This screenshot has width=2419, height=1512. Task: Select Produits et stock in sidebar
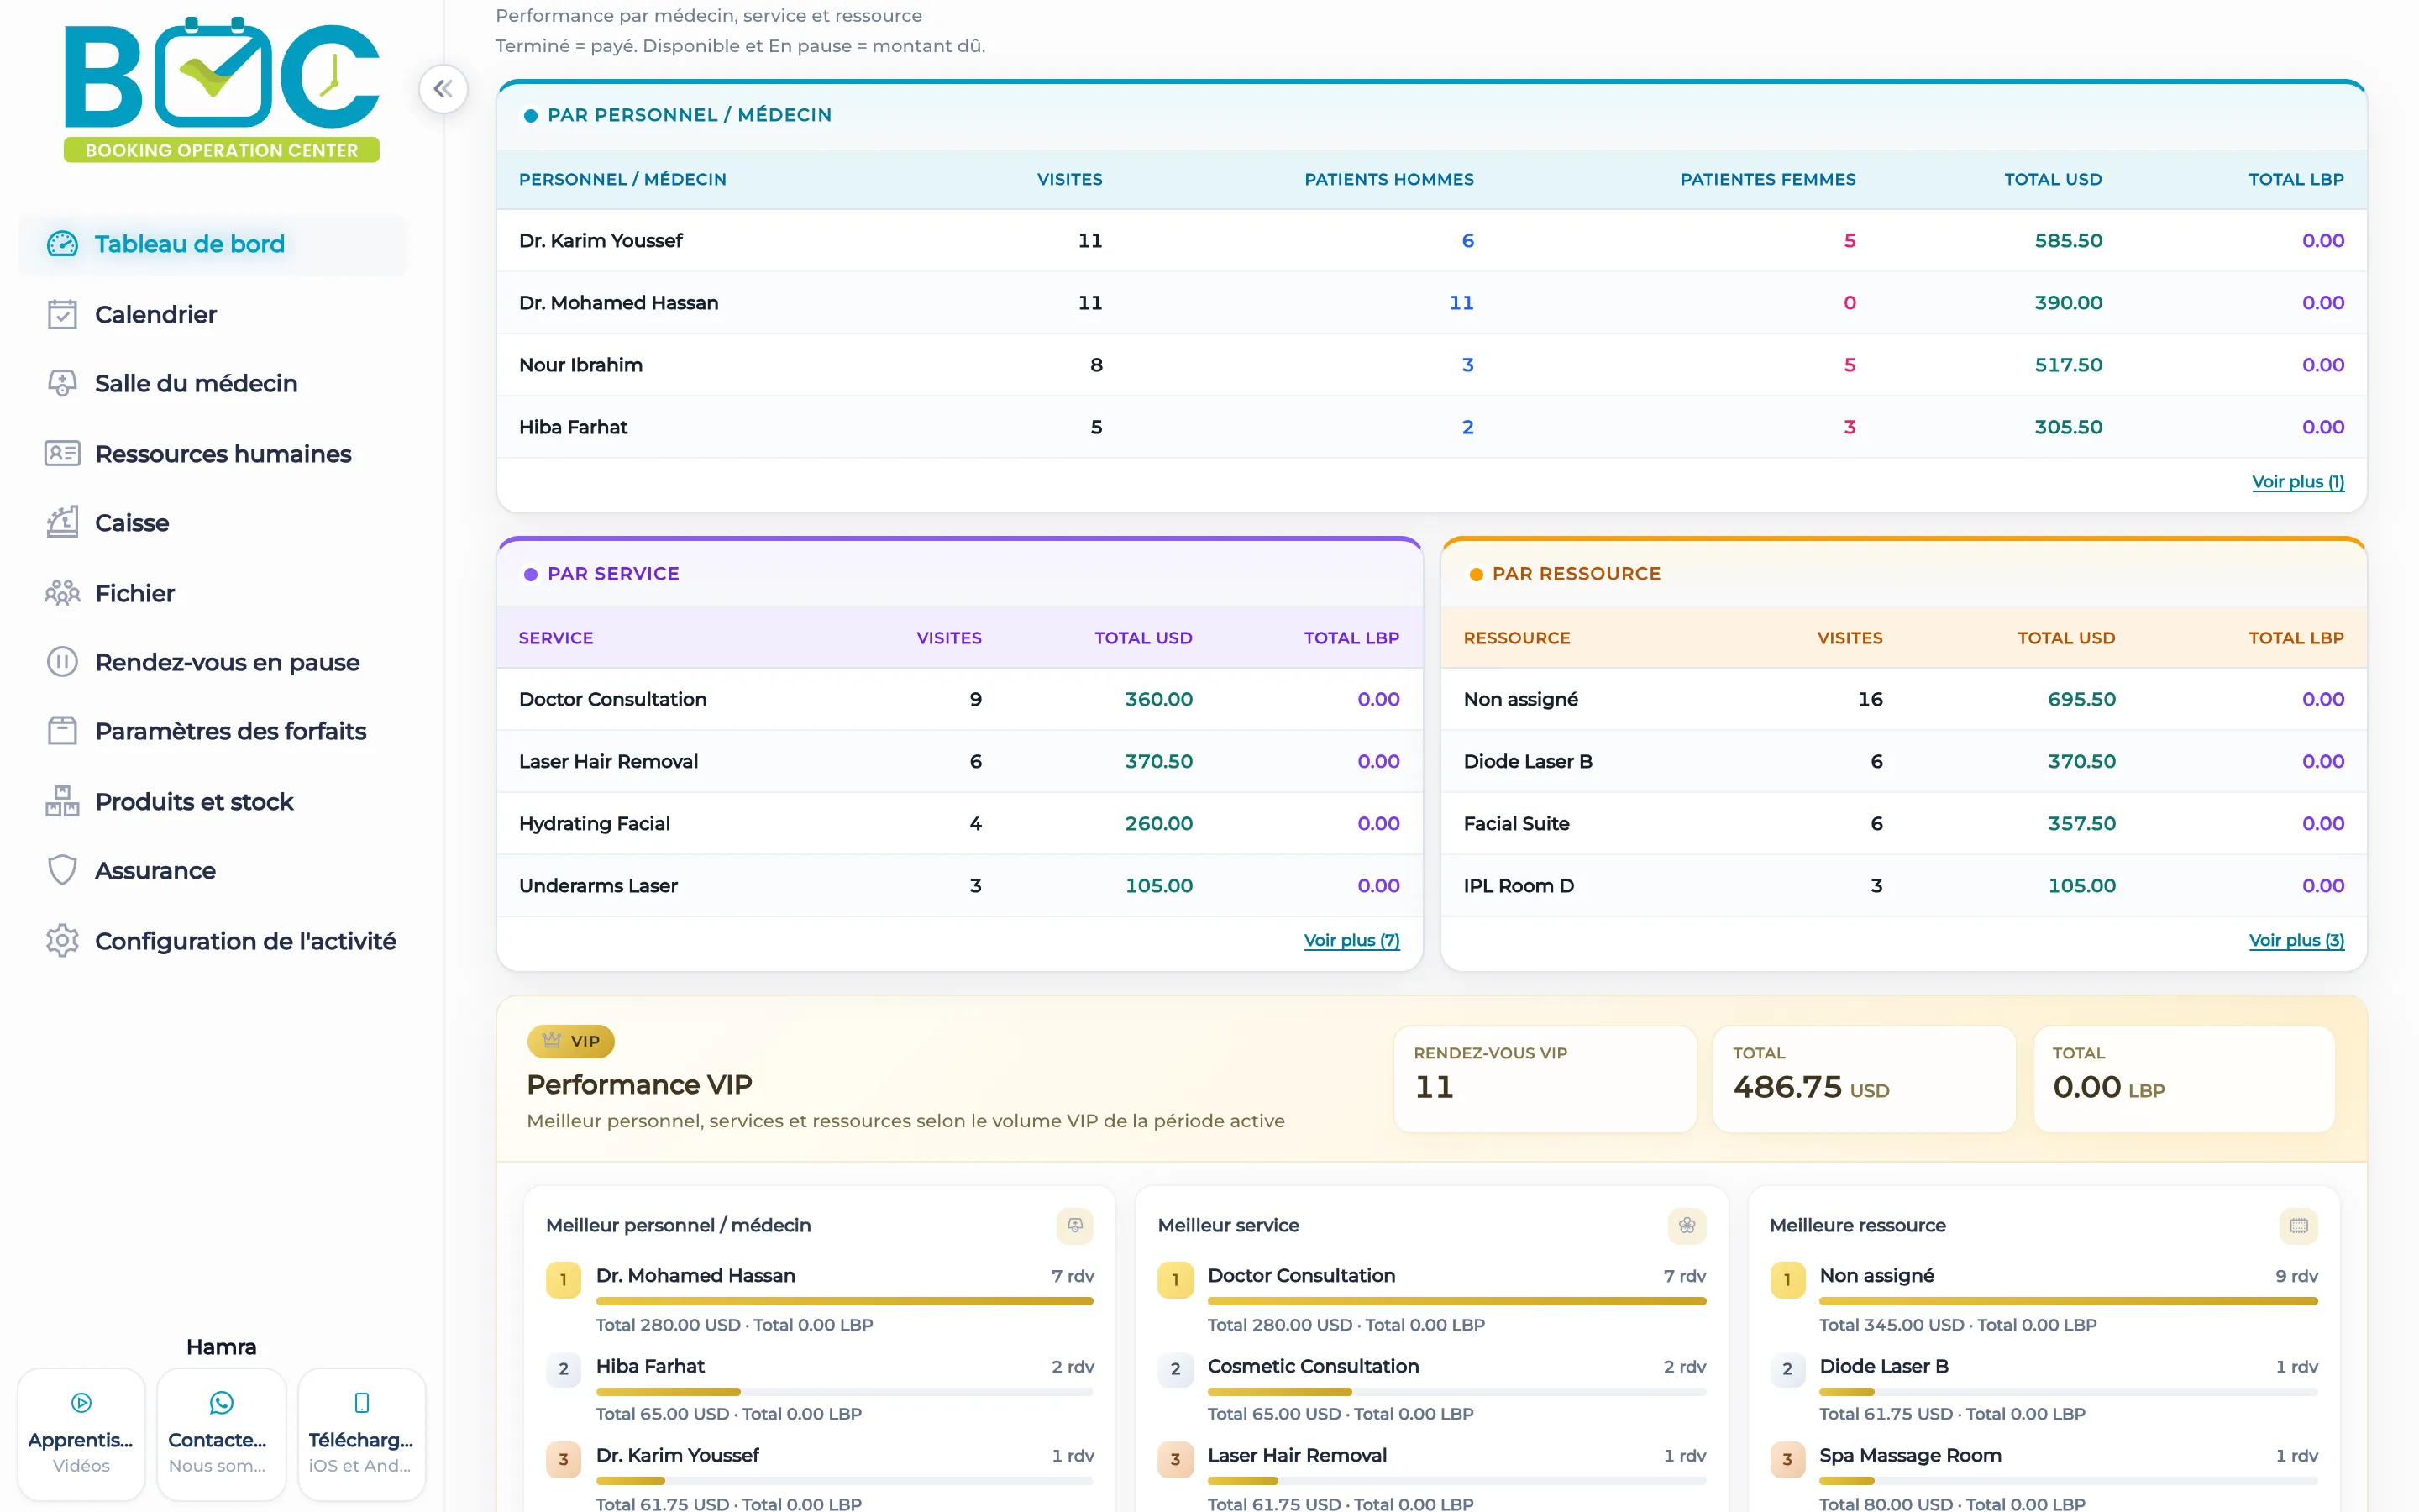pos(213,801)
